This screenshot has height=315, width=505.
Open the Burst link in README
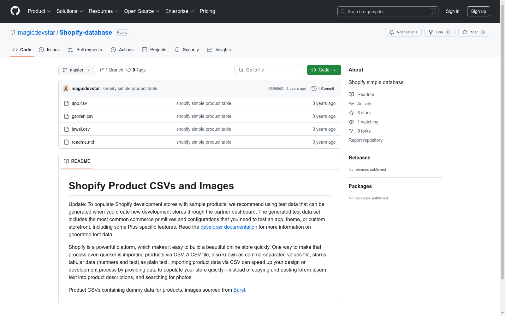[239, 290]
